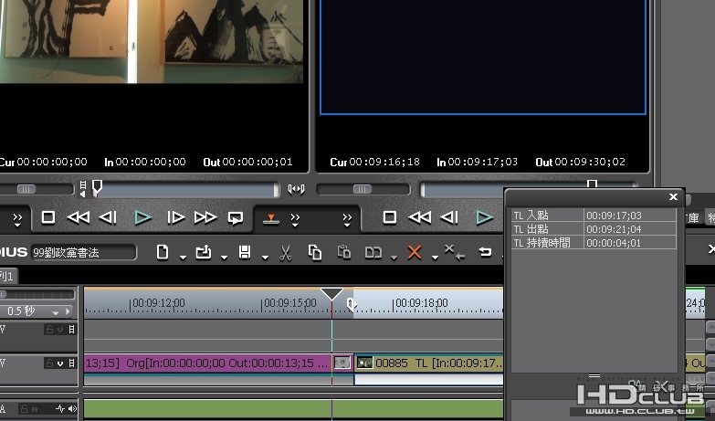Click the left player position marker

click(x=97, y=187)
